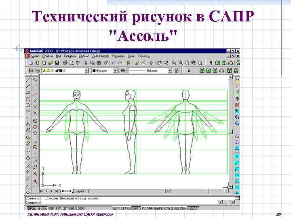Open the Вставка menu
Image resolution: width=291 pixels, height=218 pixels.
pos(70,56)
